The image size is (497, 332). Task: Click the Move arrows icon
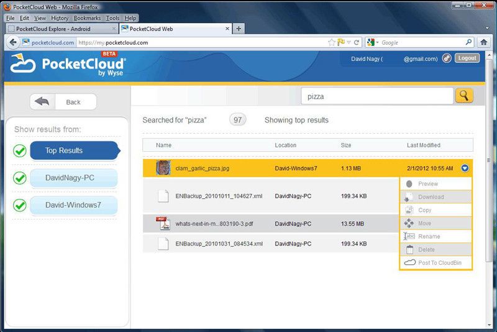(409, 223)
